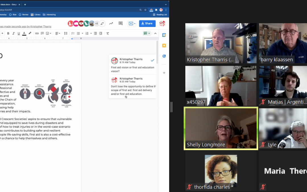Click the browser address bar URL

69,10
